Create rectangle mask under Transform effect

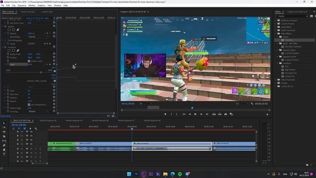pos(13,50)
